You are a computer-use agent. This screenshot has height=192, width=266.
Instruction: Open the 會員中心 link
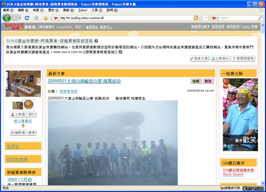[106, 27]
